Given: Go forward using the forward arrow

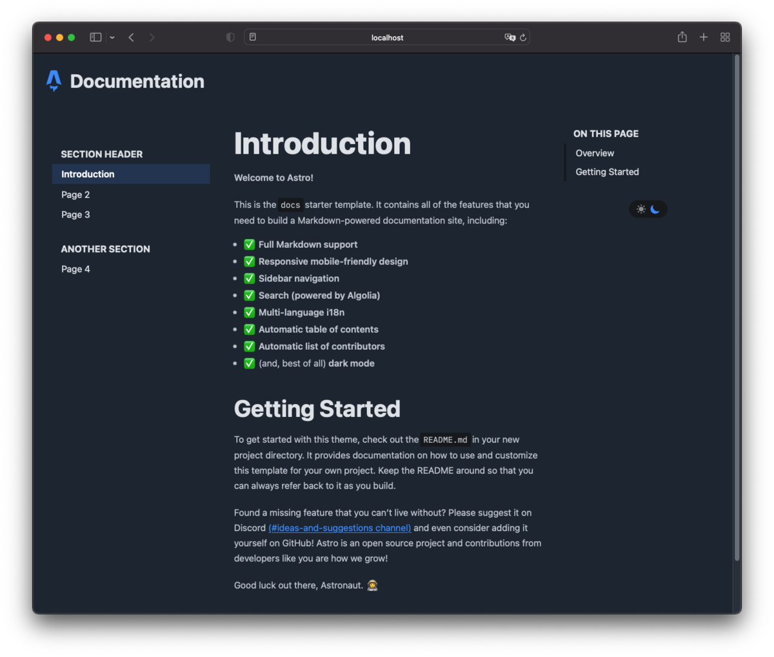Looking at the screenshot, I should tap(152, 37).
